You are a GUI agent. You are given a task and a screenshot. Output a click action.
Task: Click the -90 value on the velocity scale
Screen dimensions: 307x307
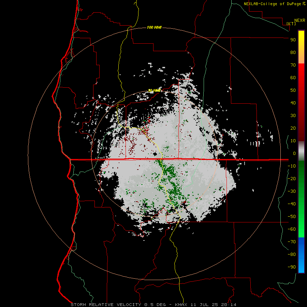pyautogui.click(x=292, y=267)
